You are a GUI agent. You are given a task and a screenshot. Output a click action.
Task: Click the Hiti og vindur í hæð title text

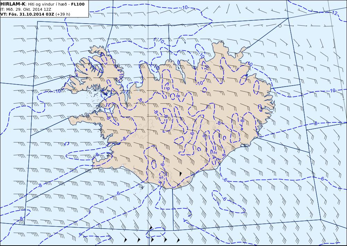(x=47, y=4)
